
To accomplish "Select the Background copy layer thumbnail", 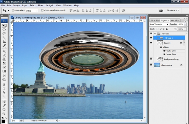I will pos(160,59).
